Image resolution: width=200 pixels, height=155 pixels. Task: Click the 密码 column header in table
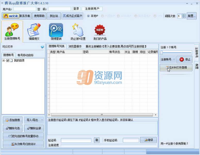click(x=96, y=52)
